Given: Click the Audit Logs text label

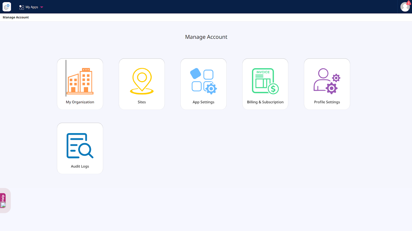Looking at the screenshot, I should (80, 166).
